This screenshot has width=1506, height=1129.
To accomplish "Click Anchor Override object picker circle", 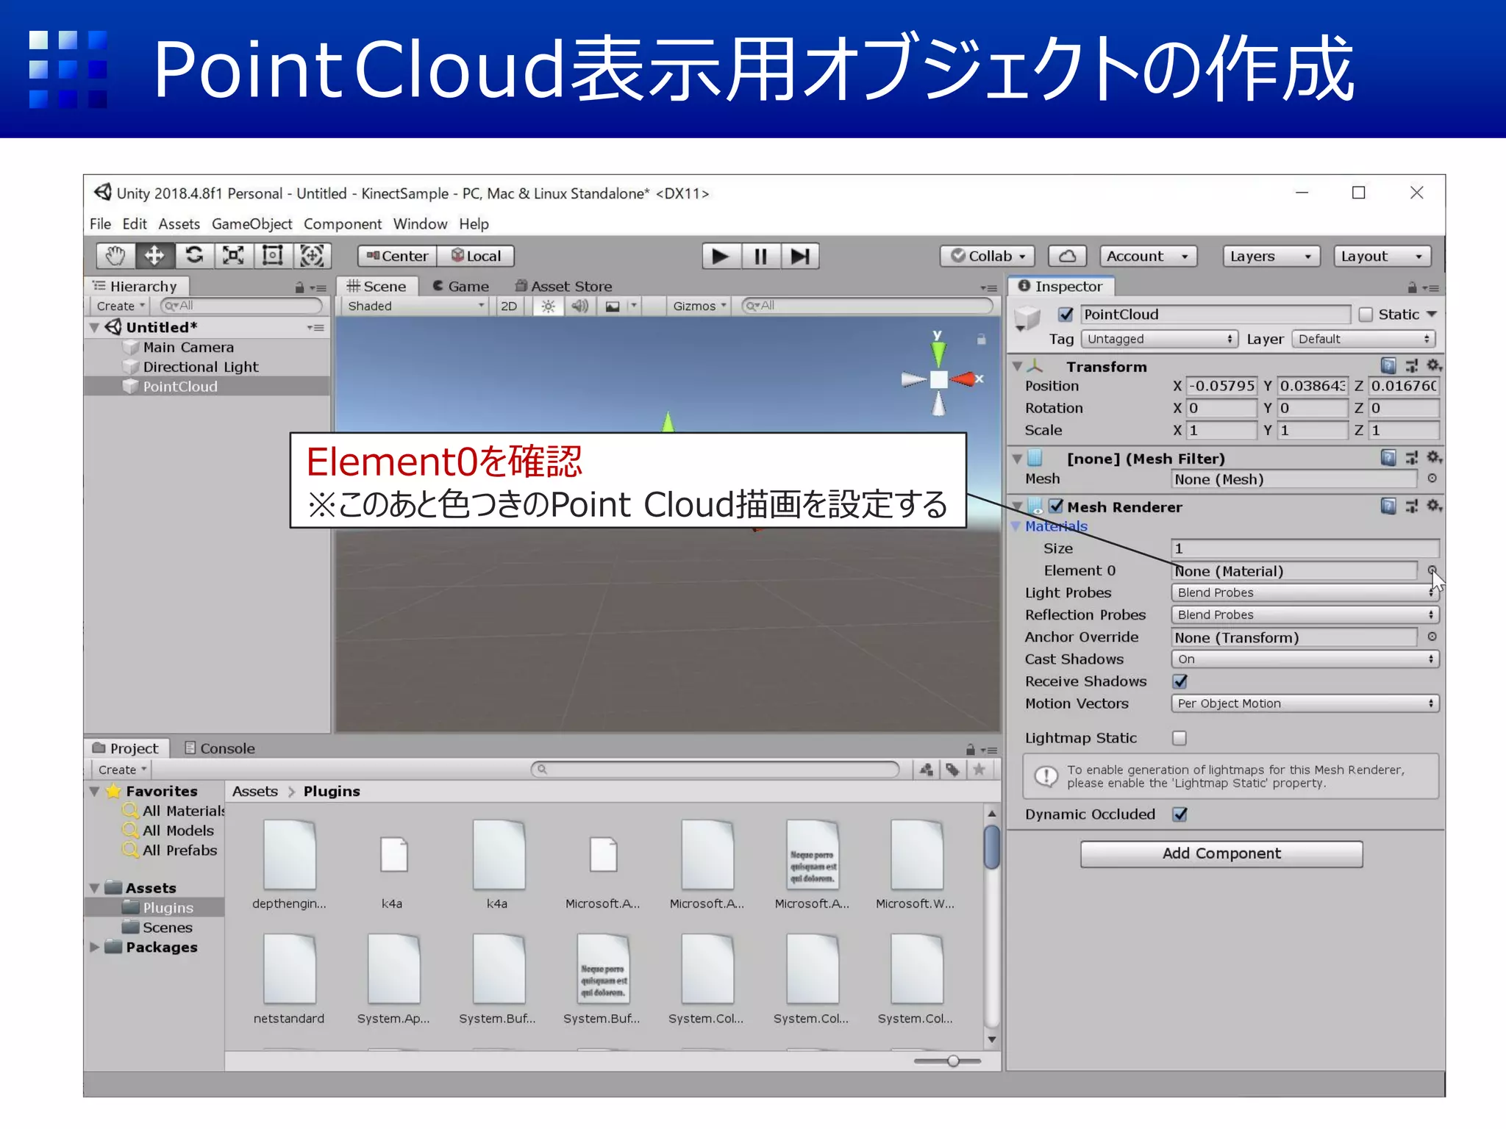I will (1432, 637).
